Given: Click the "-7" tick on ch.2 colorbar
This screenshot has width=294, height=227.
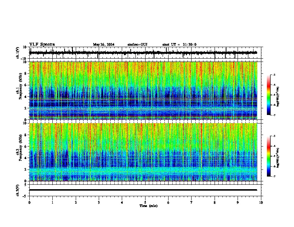Looking at the screenshot, I should pyautogui.click(x=274, y=176).
